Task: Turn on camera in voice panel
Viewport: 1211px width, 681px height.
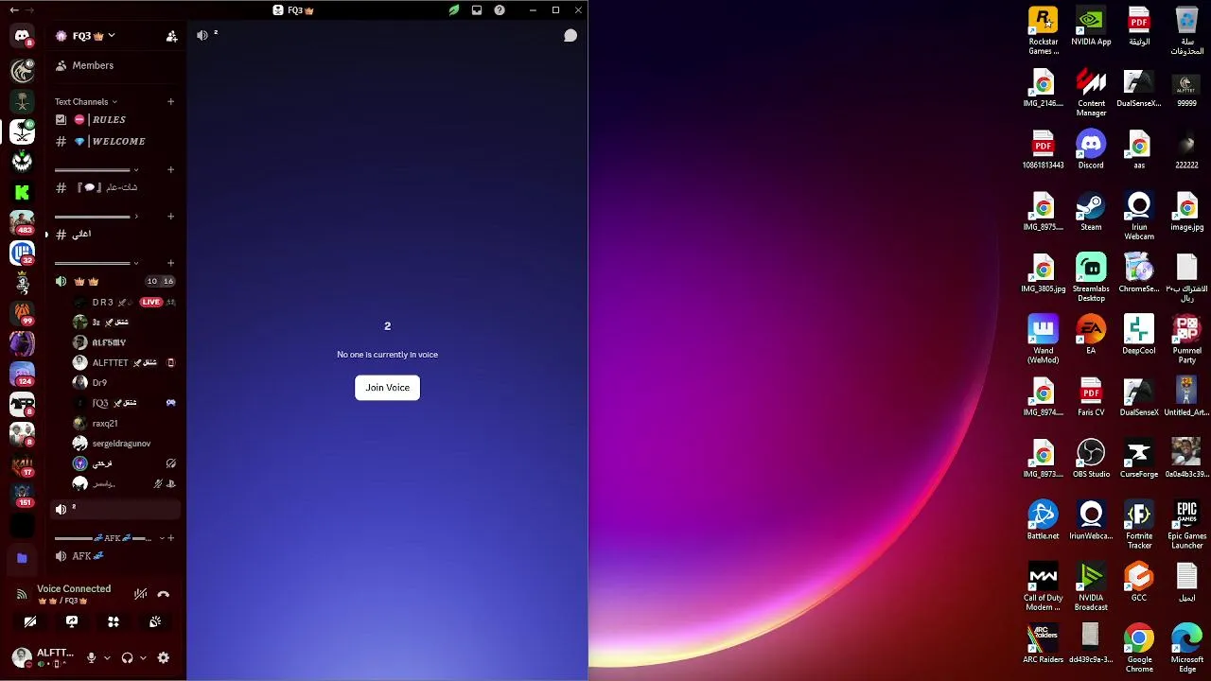Action: [x=30, y=621]
